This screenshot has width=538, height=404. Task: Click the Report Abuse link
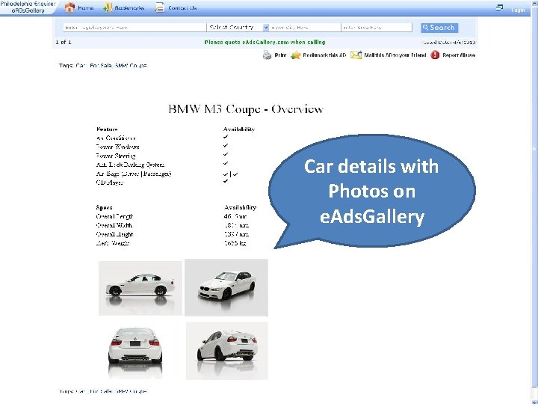459,55
